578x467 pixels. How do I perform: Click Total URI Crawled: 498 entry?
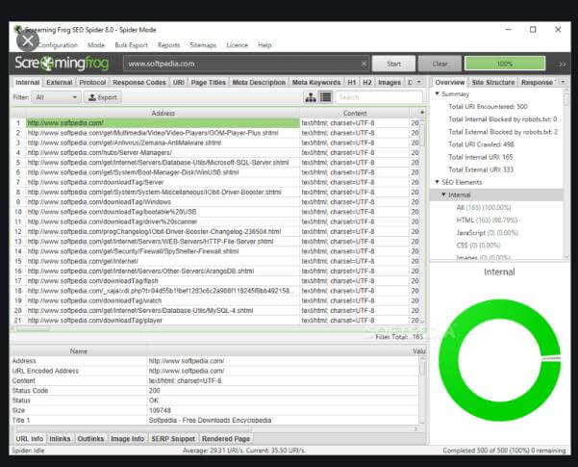(x=481, y=144)
